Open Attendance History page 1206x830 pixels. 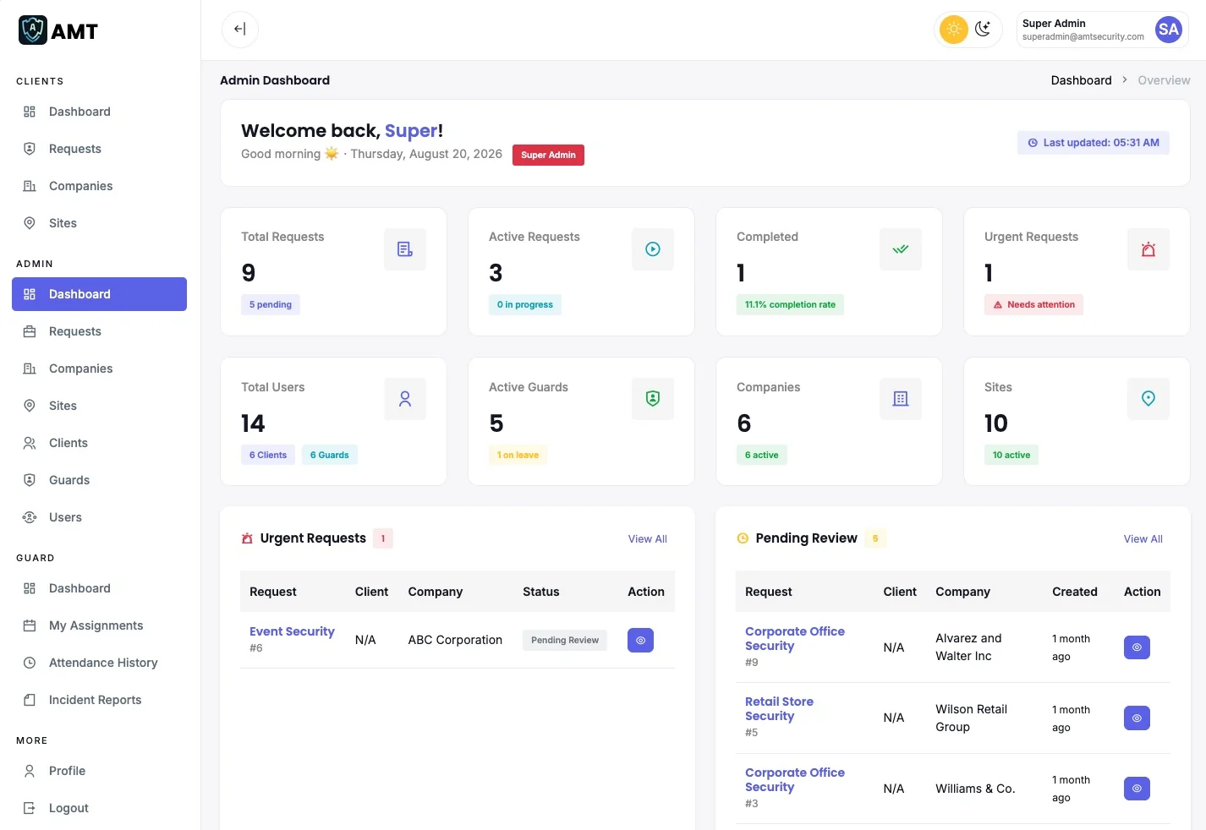coord(99,663)
